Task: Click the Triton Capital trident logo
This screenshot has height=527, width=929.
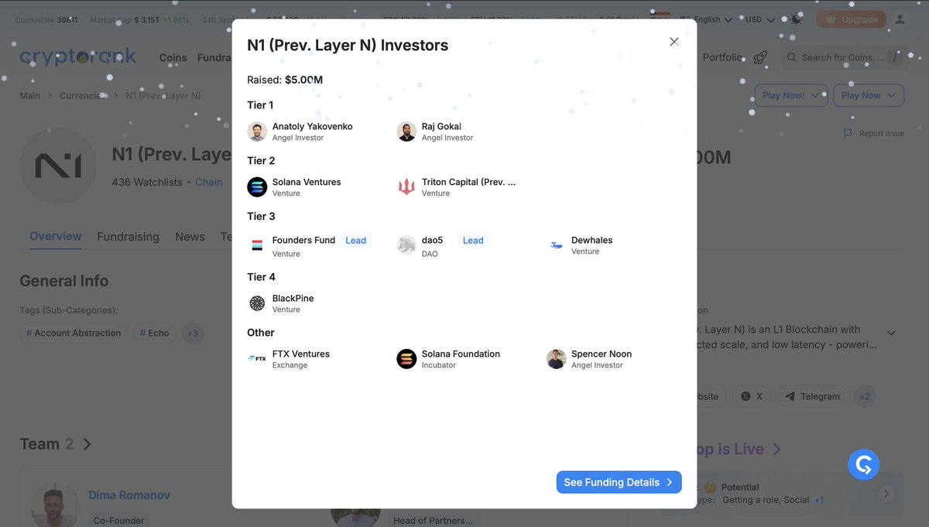Action: pyautogui.click(x=406, y=187)
